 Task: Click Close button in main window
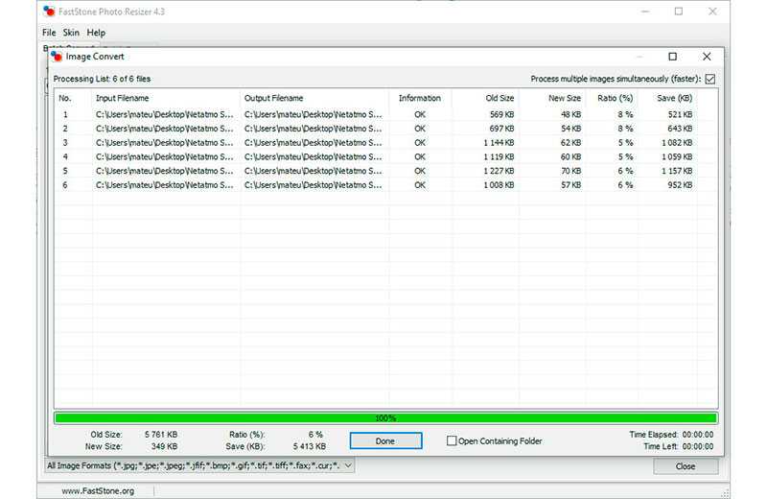coord(686,466)
